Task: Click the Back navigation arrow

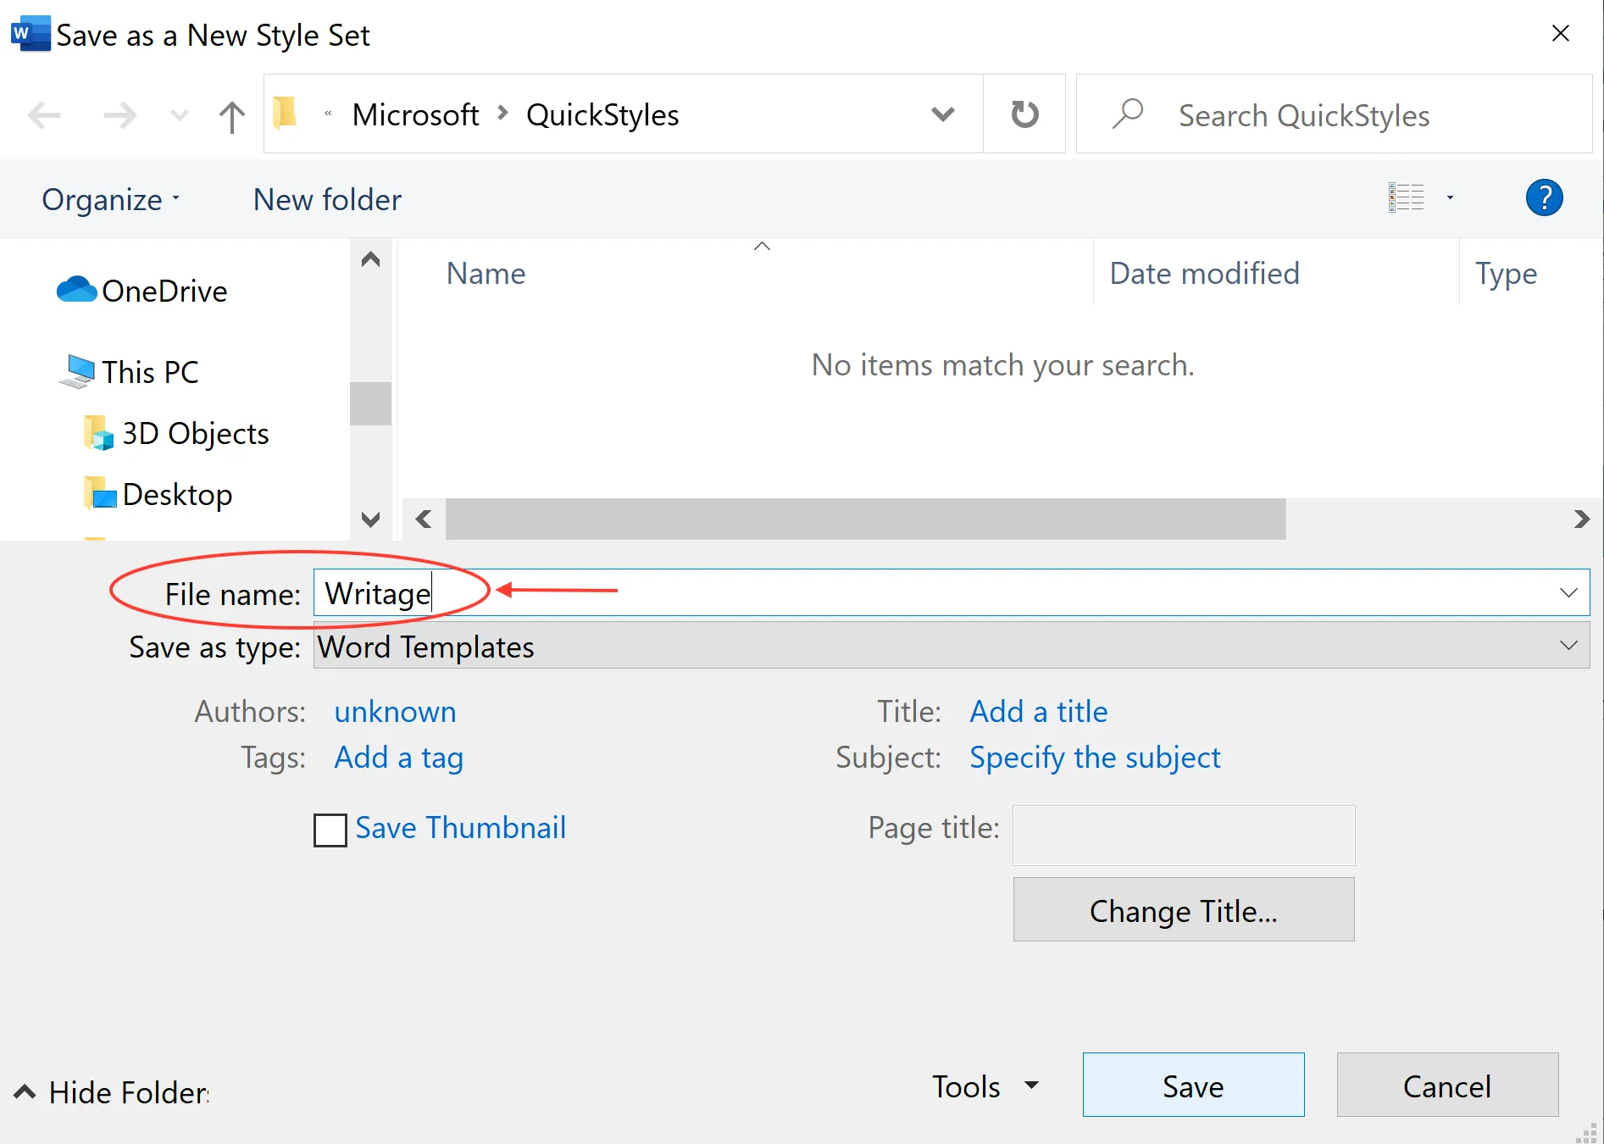Action: pos(44,115)
